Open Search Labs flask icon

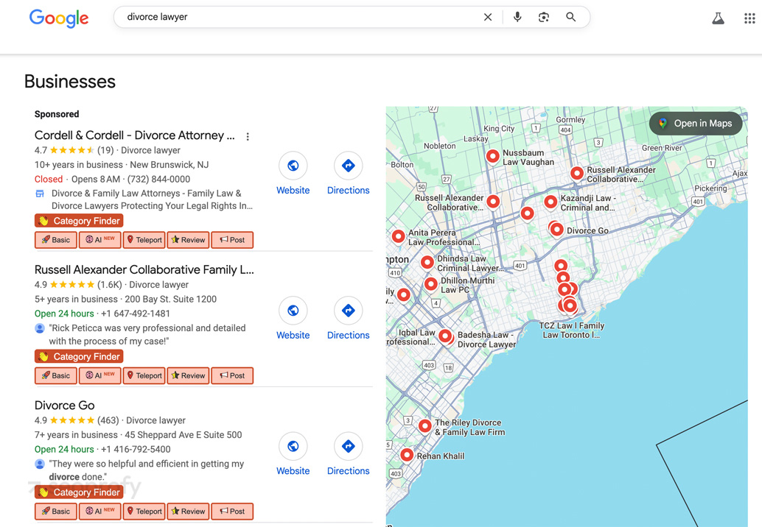coord(719,18)
